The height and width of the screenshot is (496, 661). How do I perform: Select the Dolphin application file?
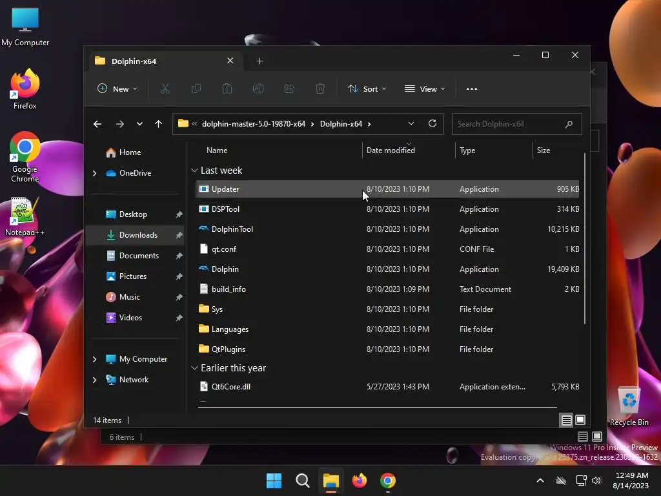click(x=387, y=269)
